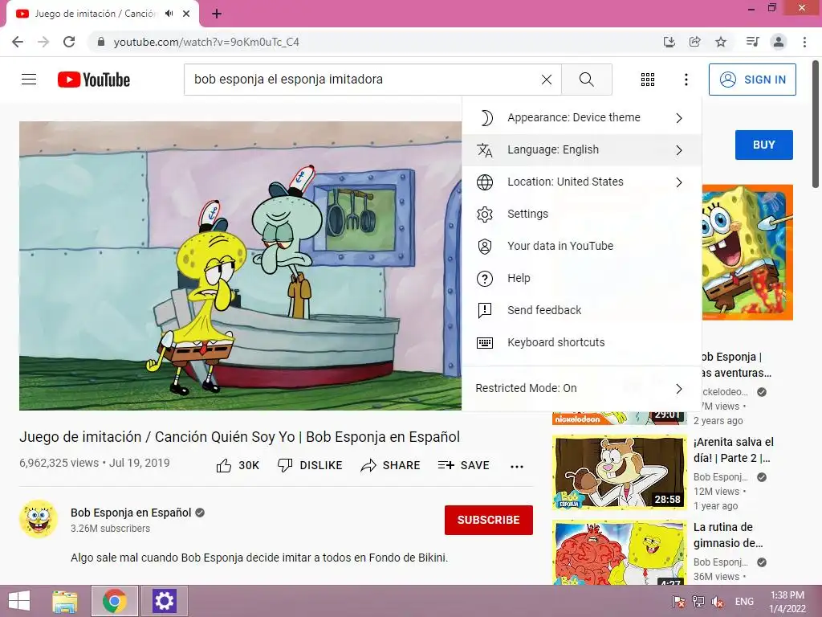Click the share page icon in address bar
Screen dimensions: 822x617
[694, 42]
